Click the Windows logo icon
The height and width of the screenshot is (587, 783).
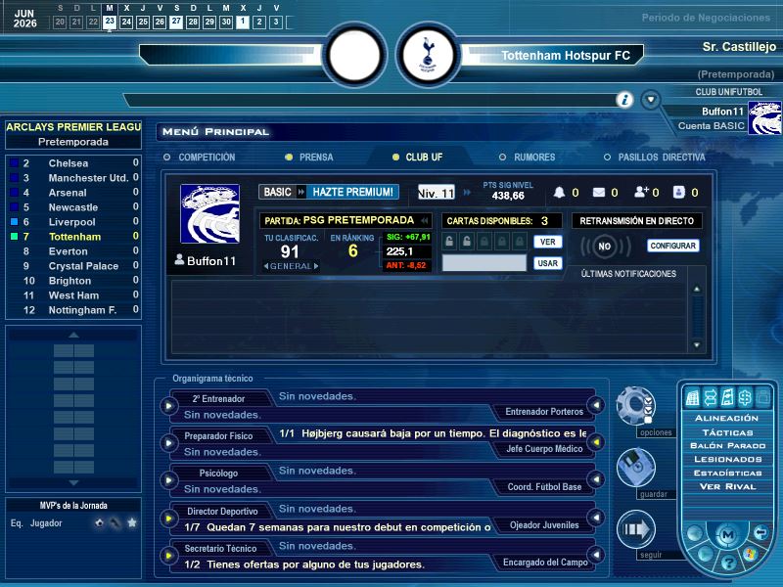coord(751,554)
